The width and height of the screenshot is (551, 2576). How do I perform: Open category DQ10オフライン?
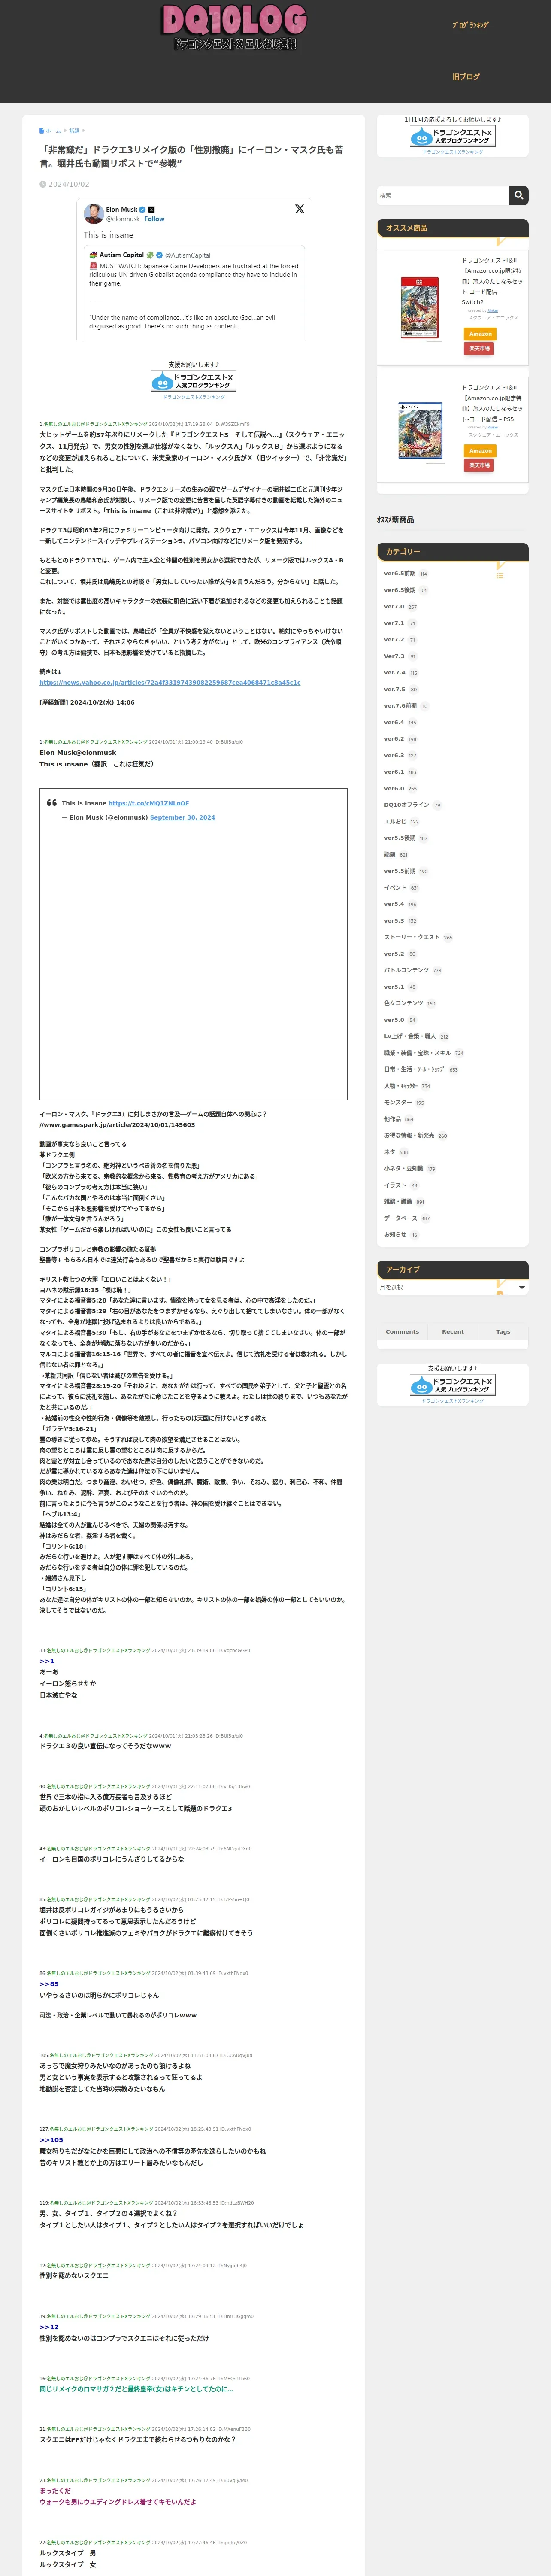[406, 805]
